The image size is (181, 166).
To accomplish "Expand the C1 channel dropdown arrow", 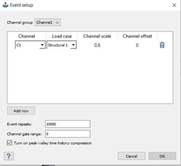I will click(x=42, y=45).
